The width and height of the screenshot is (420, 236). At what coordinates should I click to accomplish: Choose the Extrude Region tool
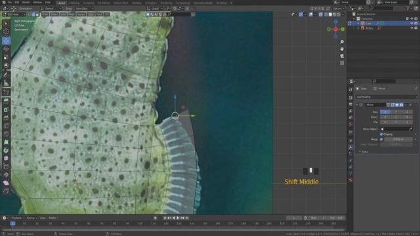6,102
